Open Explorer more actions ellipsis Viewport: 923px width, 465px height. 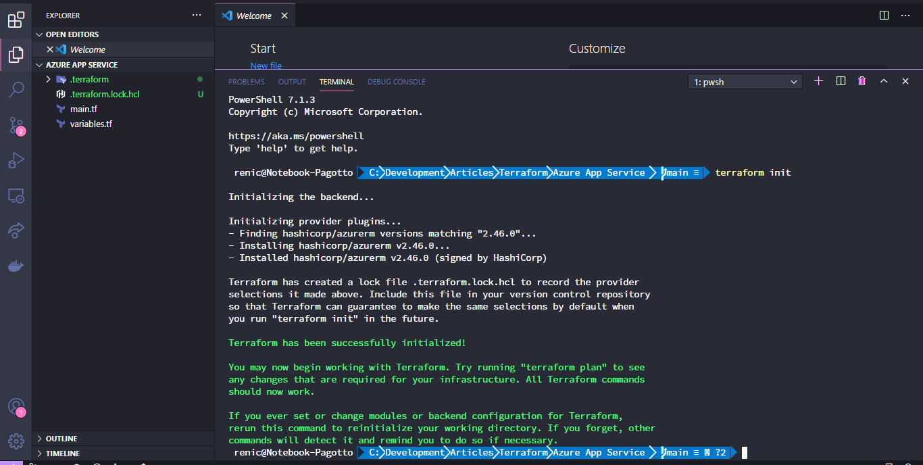(x=197, y=15)
